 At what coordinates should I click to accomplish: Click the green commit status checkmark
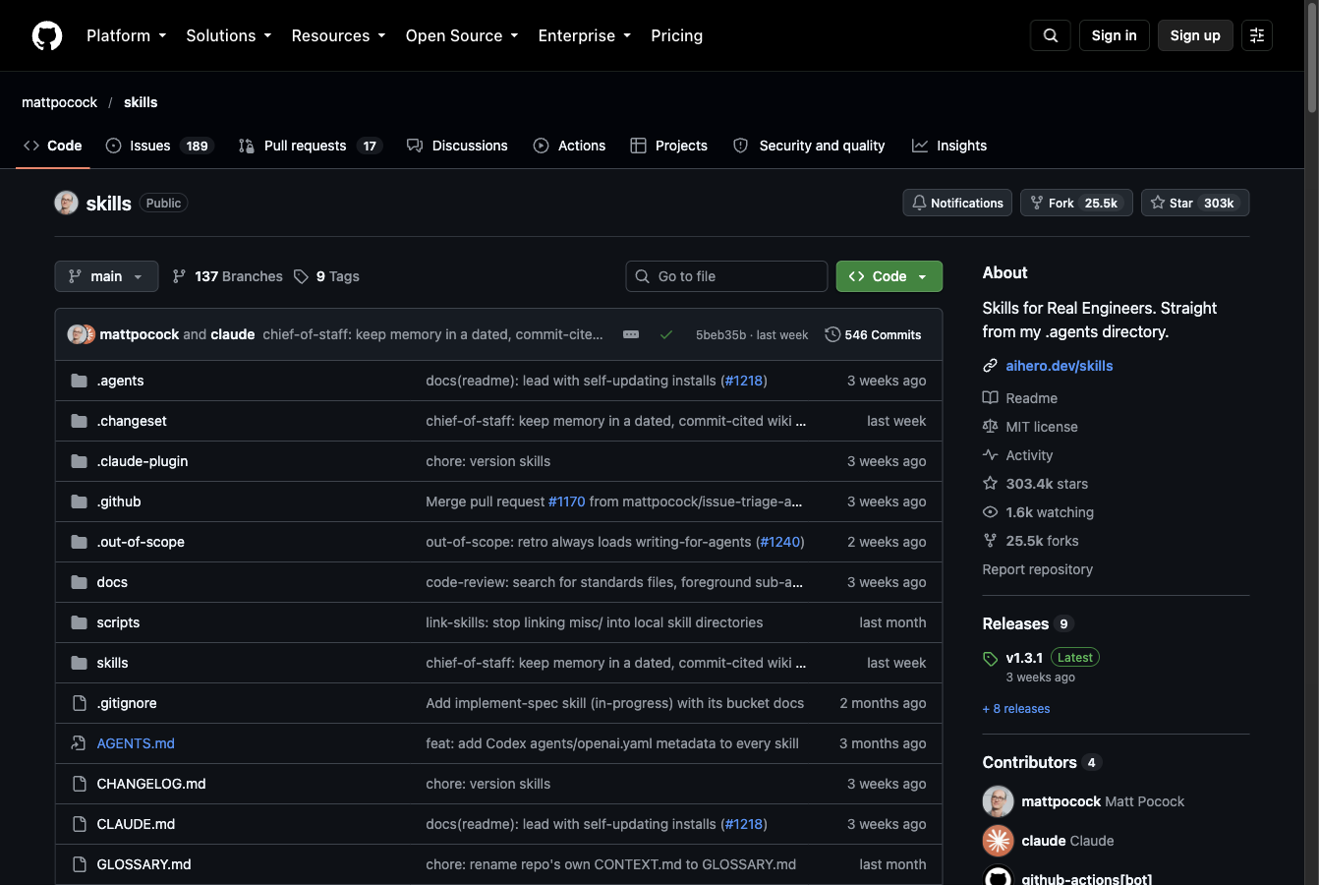pyautogui.click(x=666, y=334)
